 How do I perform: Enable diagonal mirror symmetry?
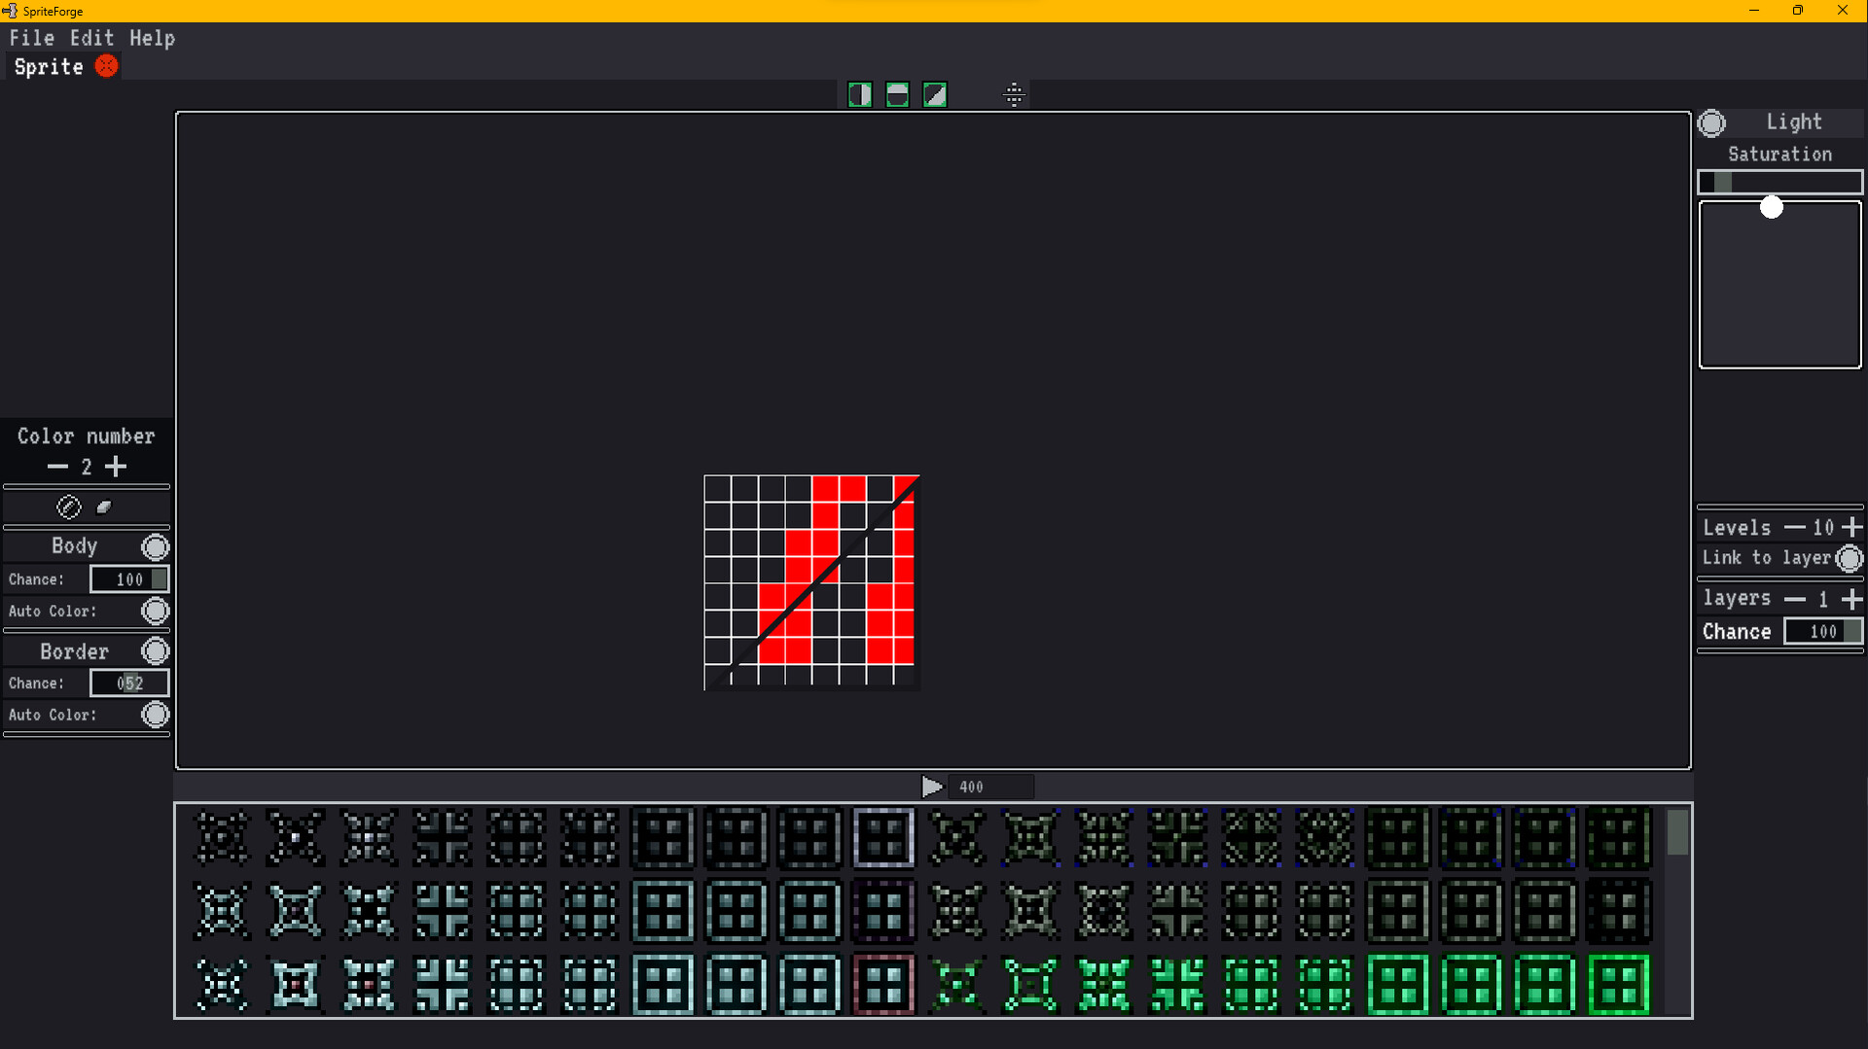point(935,94)
